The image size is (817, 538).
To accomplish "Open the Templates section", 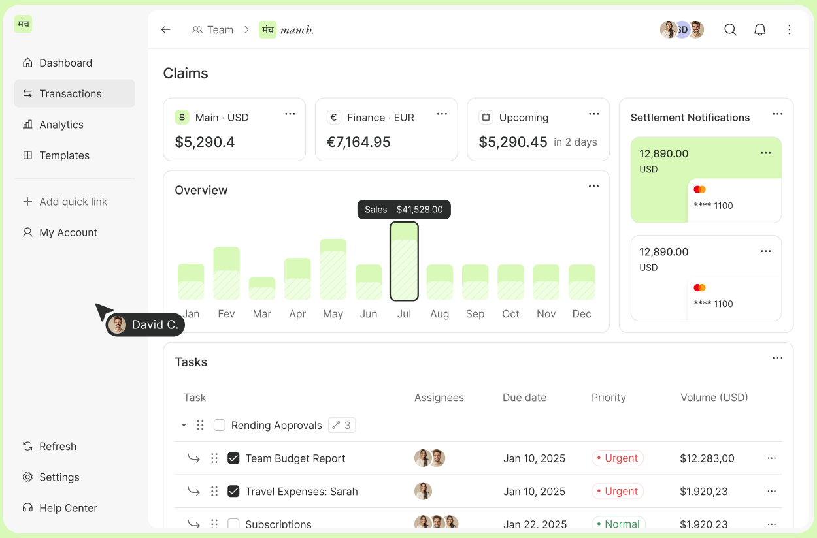I will tap(65, 155).
